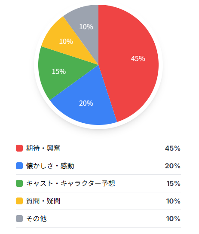Select the blue 懐かしさ・感動 legend swatch

19,166
